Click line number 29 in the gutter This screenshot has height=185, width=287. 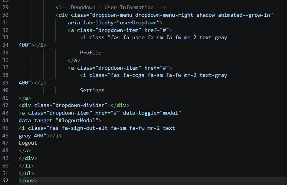coord(5,8)
